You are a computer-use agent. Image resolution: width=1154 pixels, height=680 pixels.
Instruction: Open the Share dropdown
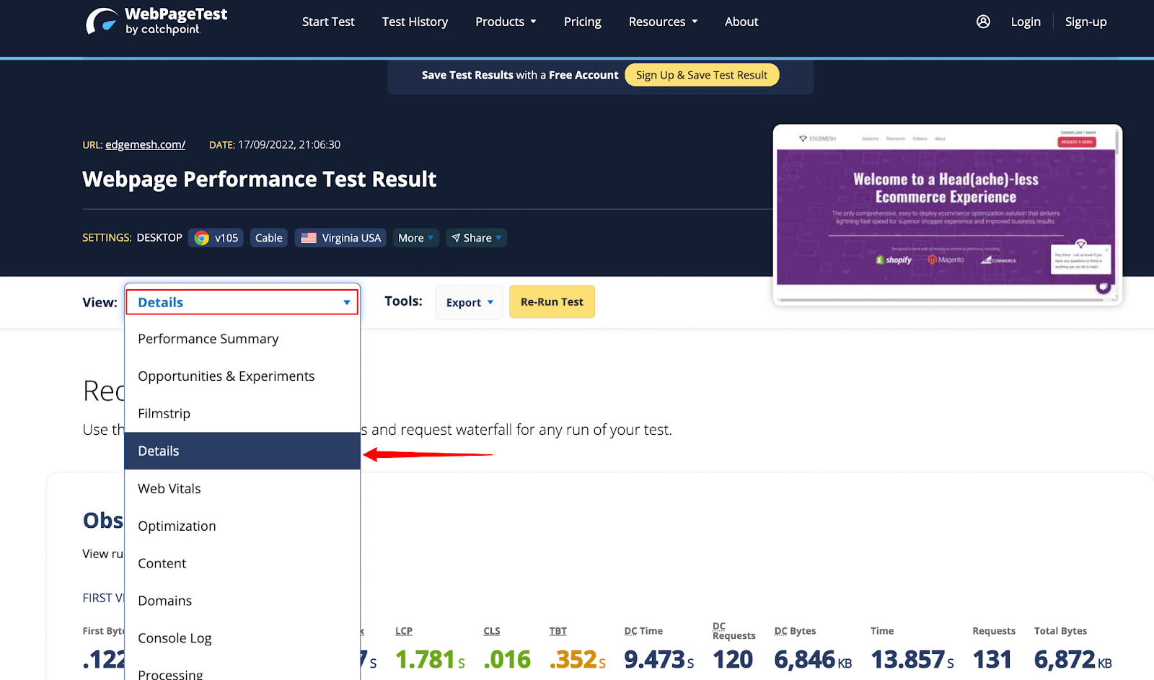pyautogui.click(x=476, y=238)
